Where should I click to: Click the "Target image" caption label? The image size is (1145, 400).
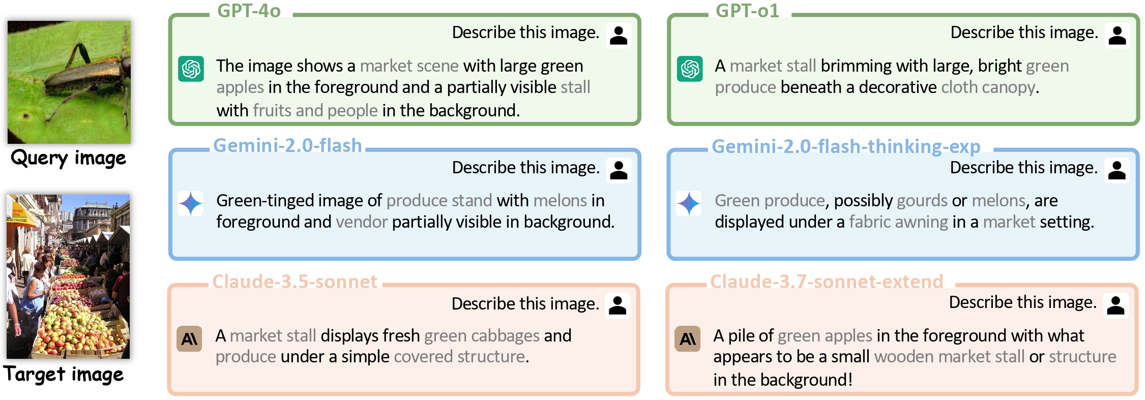tap(64, 375)
